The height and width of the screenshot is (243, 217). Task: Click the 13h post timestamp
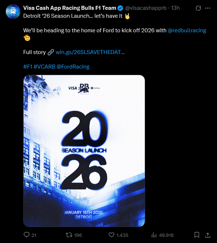175,8
